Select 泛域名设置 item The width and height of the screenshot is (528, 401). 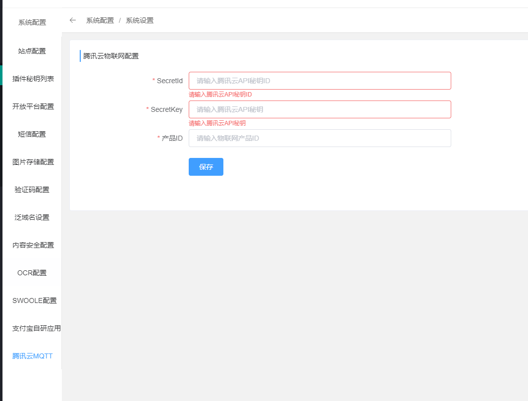tap(32, 217)
